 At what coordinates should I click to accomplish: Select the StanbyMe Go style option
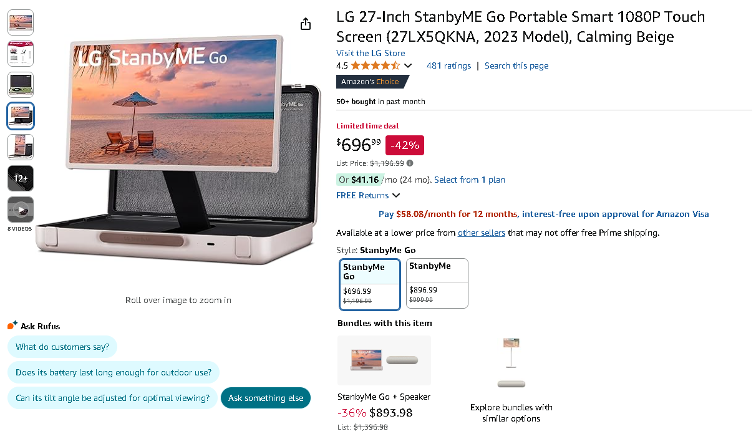point(369,284)
